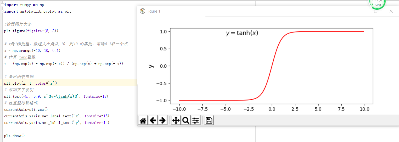Select the Pan axes tool
Image resolution: width=399 pixels, height=142 pixels.
[x=176, y=121]
